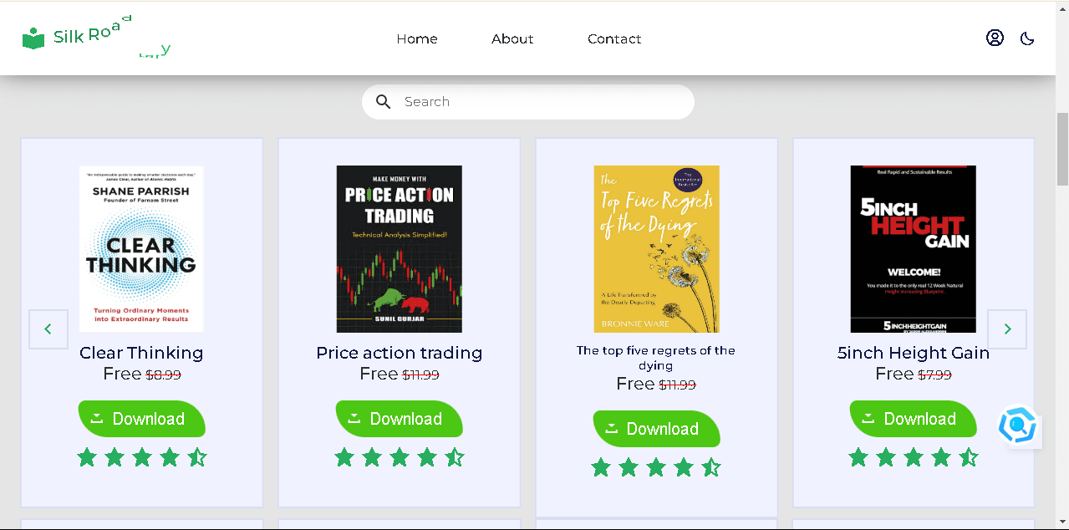Open the user account profile icon
Image resolution: width=1069 pixels, height=530 pixels.
click(x=995, y=38)
